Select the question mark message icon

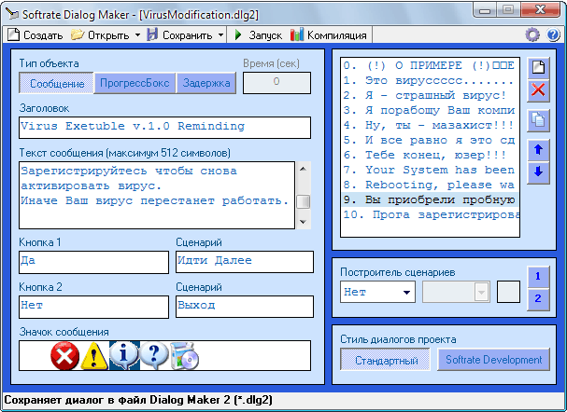click(x=154, y=355)
